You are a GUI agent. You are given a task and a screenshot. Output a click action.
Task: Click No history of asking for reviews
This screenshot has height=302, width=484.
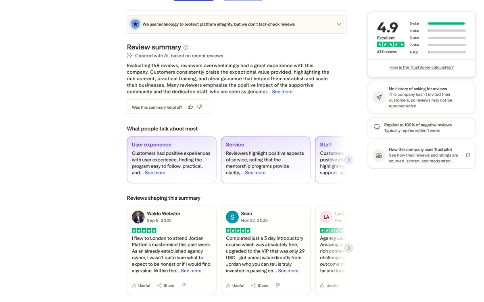click(x=418, y=89)
